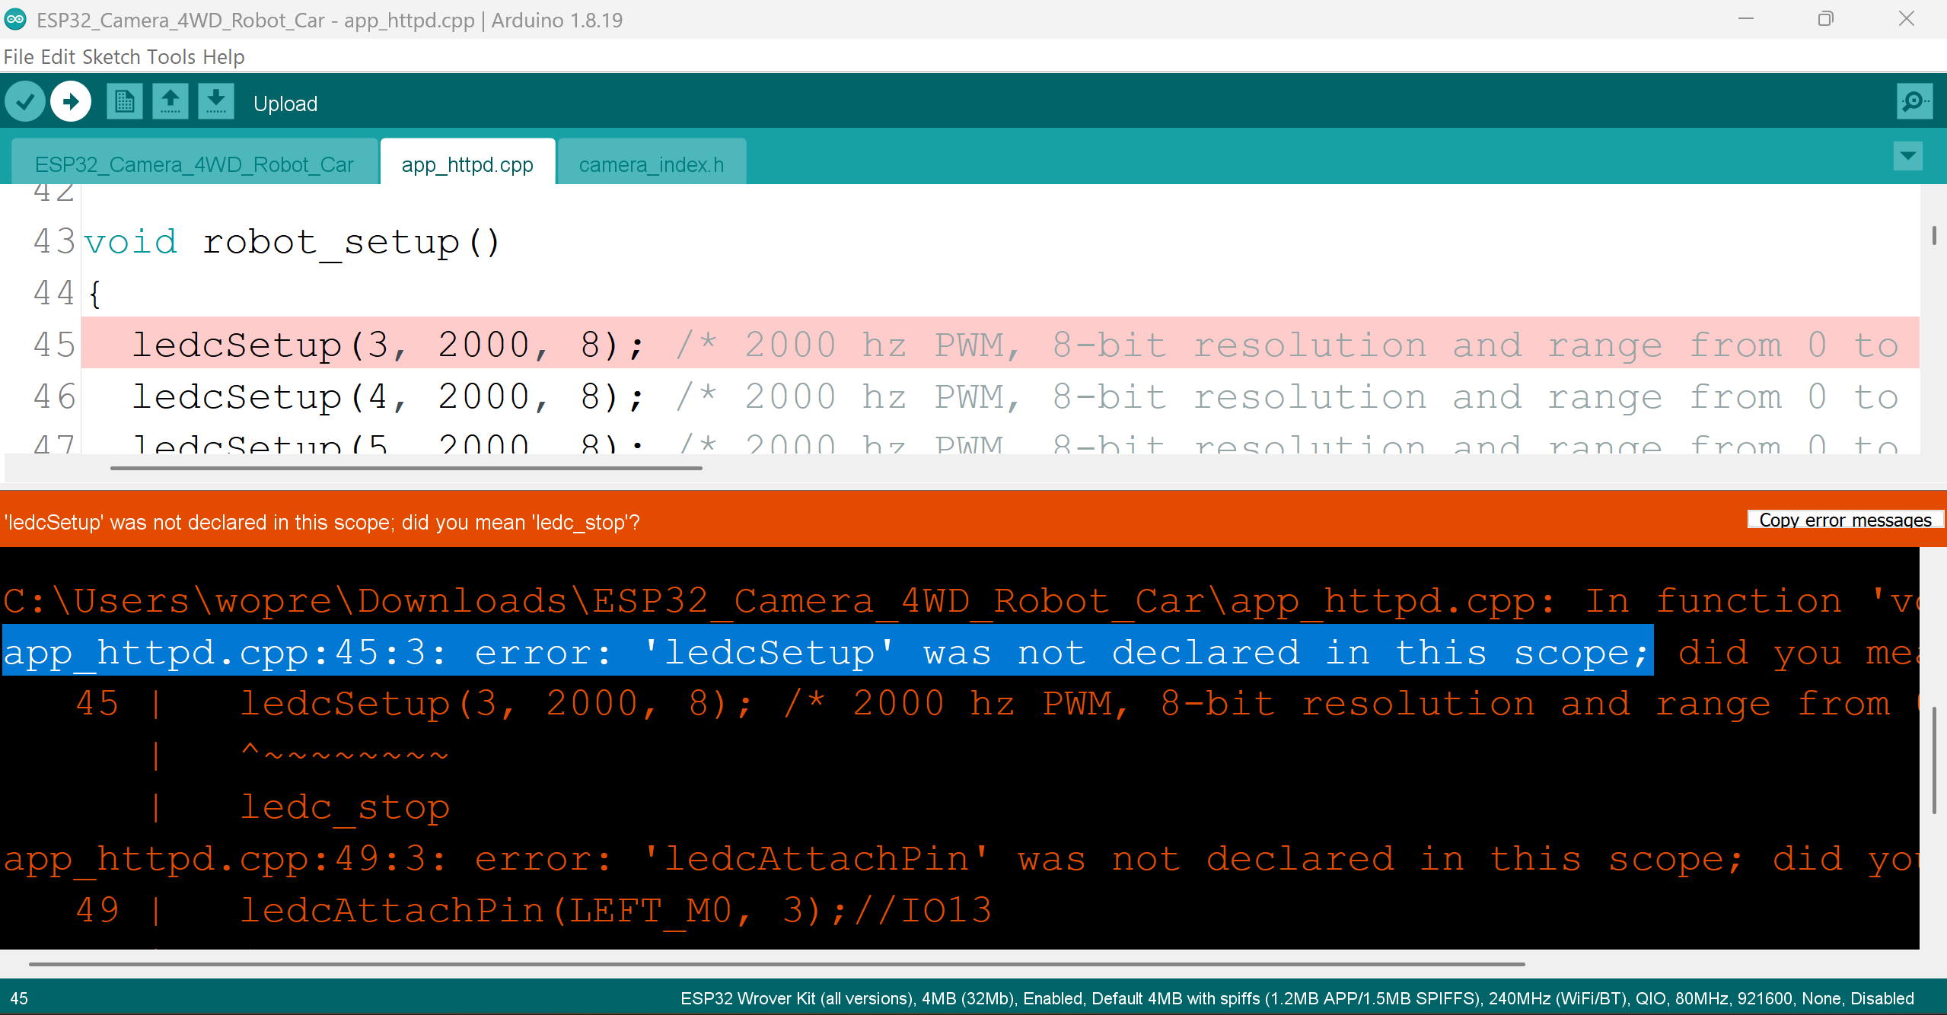1947x1015 pixels.
Task: Click the Verify checkmark icon
Action: 25,102
